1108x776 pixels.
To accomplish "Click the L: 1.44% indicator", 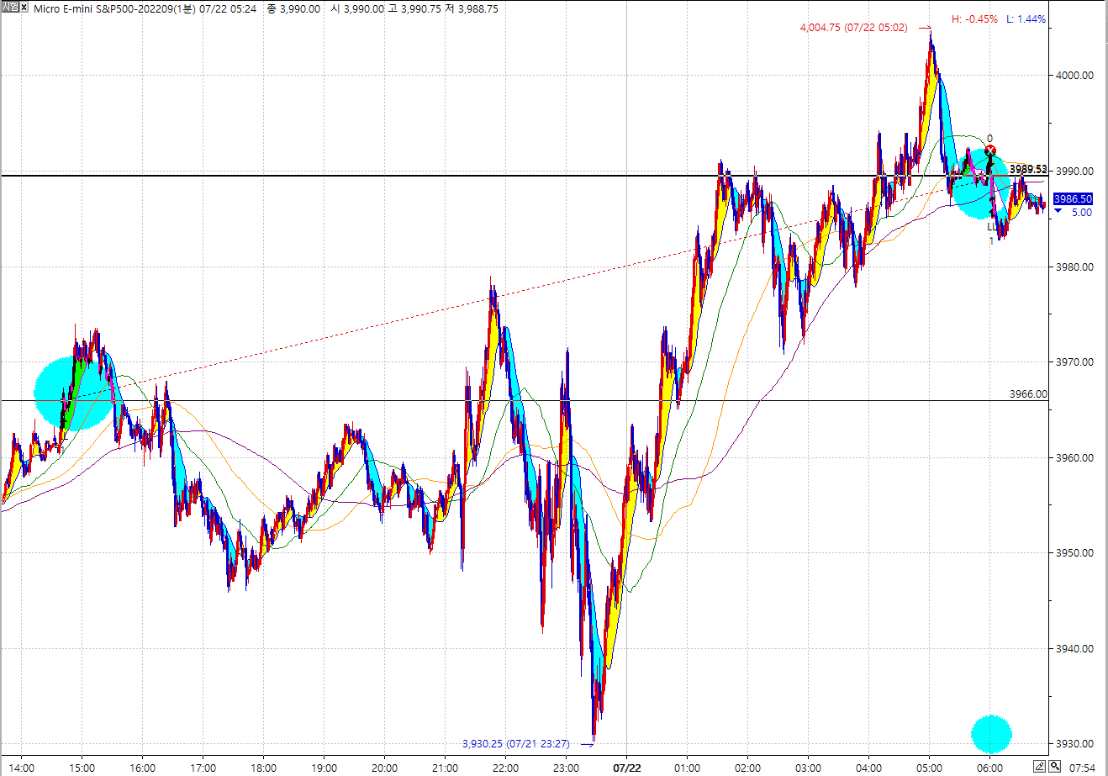I will coord(1026,18).
